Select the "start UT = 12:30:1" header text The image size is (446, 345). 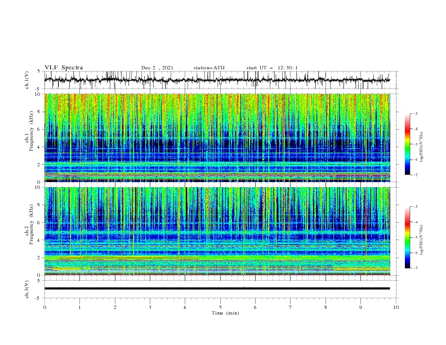[x=272, y=68]
